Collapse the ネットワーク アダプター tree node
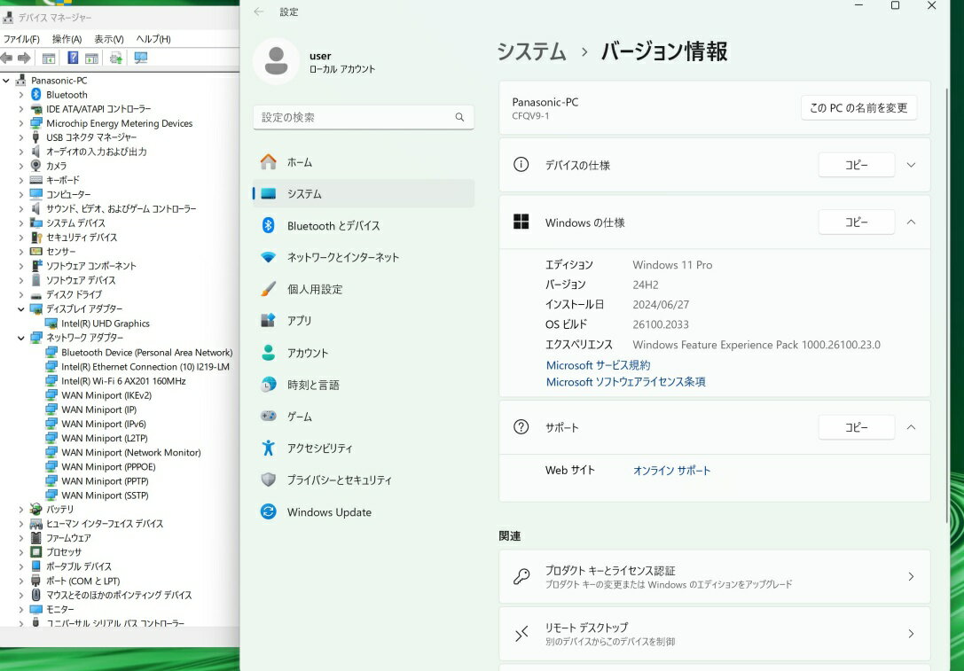The height and width of the screenshot is (671, 964). click(x=21, y=338)
